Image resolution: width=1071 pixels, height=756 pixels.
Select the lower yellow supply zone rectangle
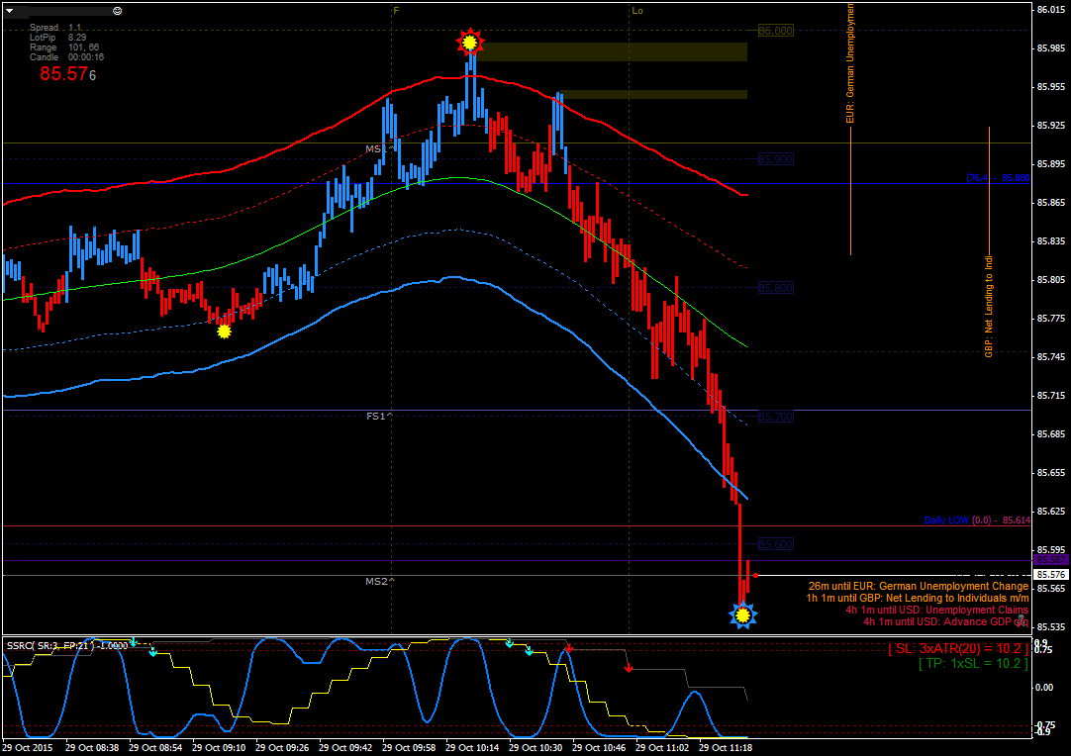(653, 94)
